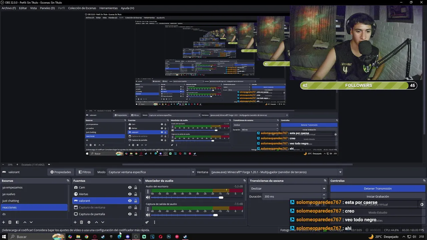Remove selected scene with trash icon

coord(10,222)
